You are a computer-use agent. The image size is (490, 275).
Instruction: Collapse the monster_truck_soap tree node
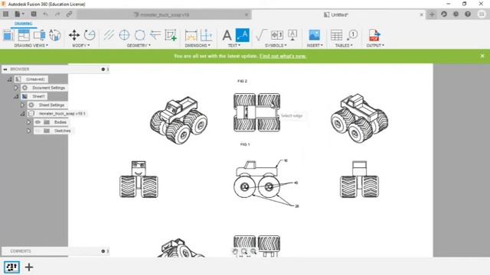click(x=22, y=114)
